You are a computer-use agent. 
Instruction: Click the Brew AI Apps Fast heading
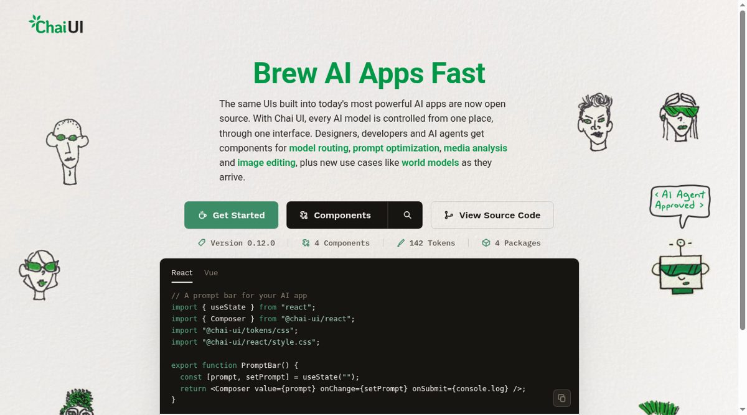[x=369, y=73]
